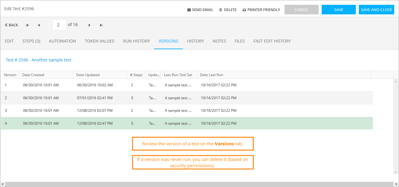The height and width of the screenshot is (187, 399).
Task: Open the Steps (3) tab
Action: click(31, 41)
